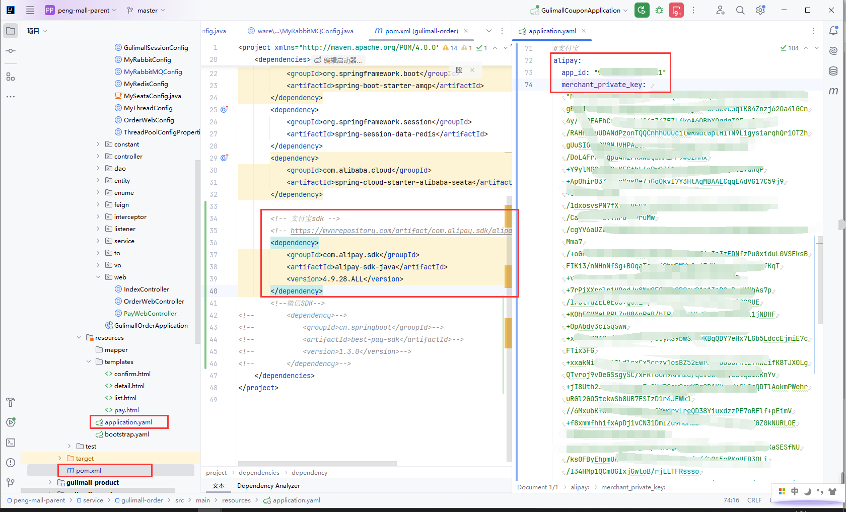Open Code With Me add-user icon
Image resolution: width=846 pixels, height=512 pixels.
(721, 10)
